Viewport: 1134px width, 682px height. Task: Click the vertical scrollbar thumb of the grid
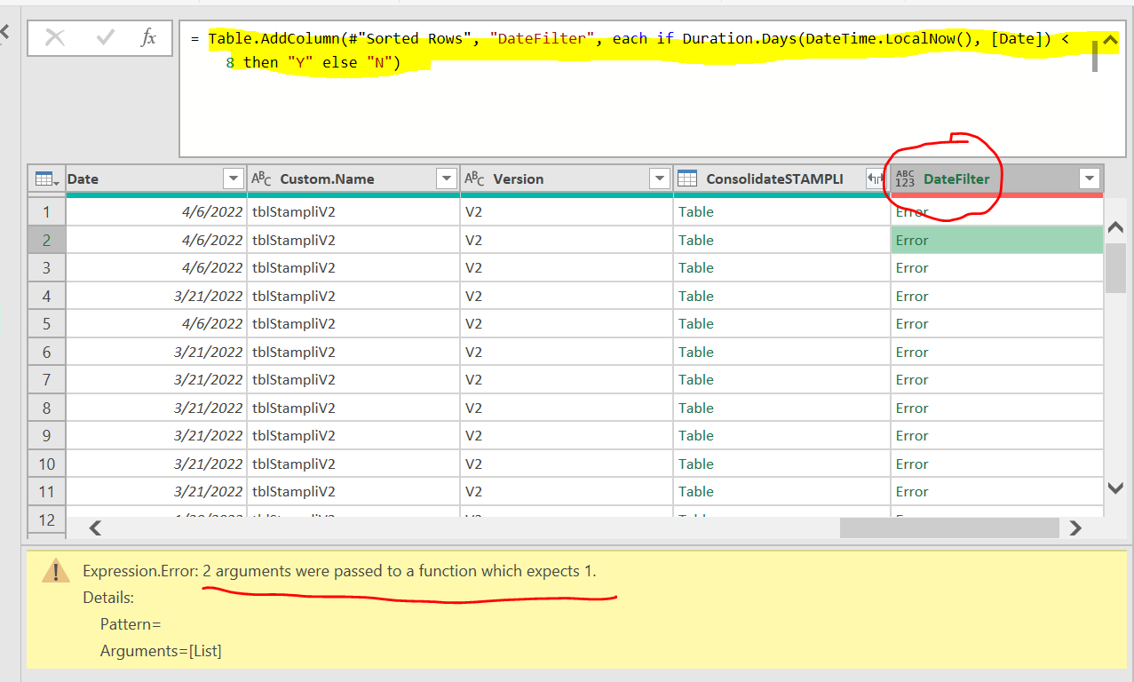point(1116,267)
